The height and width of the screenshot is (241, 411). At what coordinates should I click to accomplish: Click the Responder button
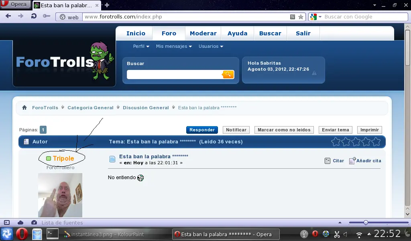point(202,130)
